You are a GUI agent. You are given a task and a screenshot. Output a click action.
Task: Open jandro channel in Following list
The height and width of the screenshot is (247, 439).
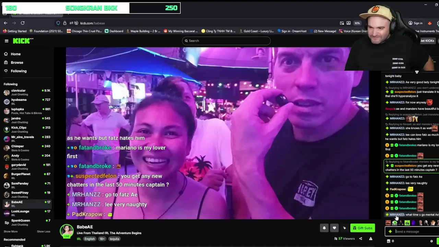click(x=27, y=120)
